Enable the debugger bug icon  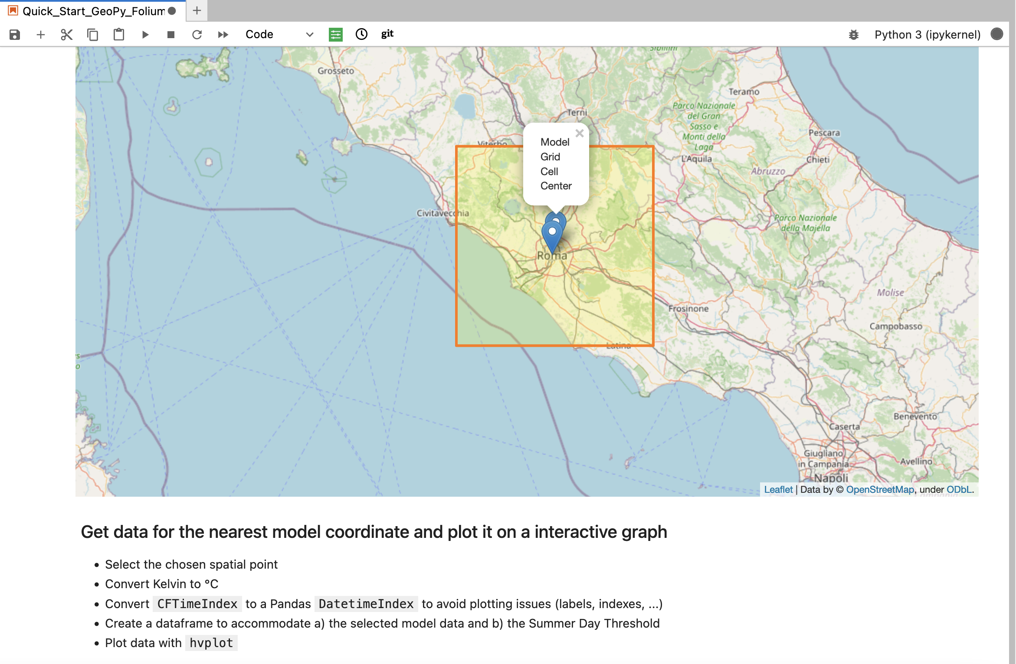click(853, 34)
